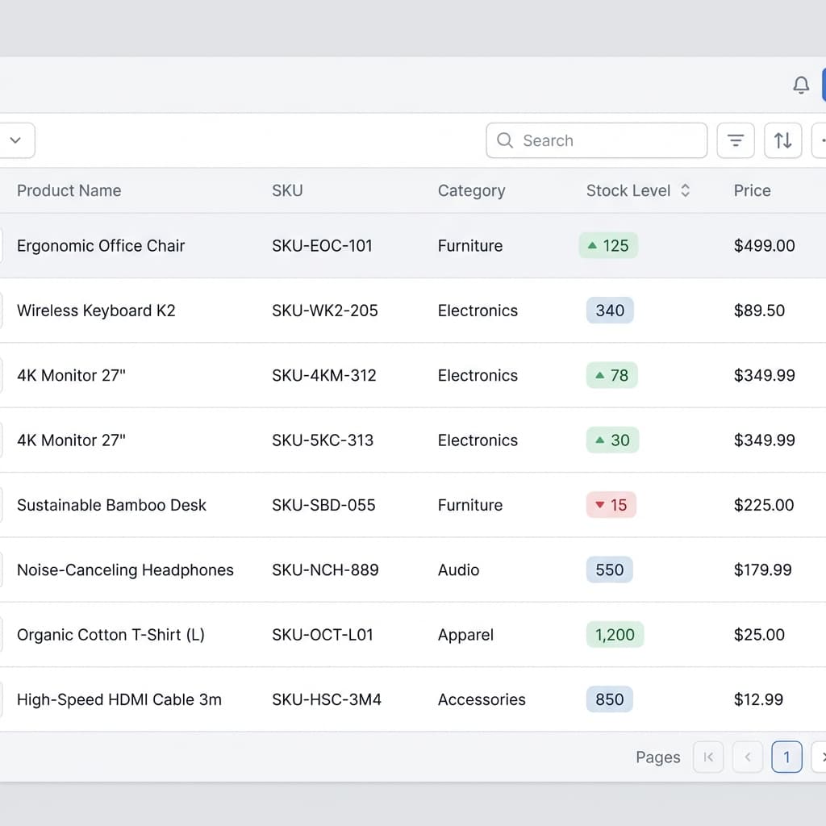
Task: Open the Stock Level sort chevrons
Action: point(685,190)
